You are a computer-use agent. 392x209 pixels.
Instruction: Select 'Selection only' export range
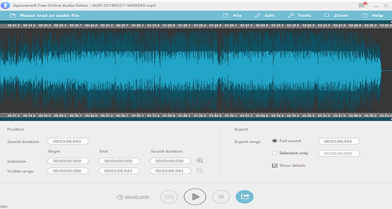pos(274,153)
